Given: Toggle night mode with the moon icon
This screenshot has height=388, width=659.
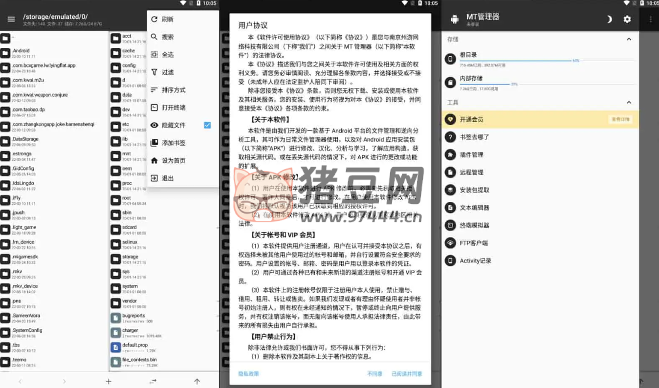Looking at the screenshot, I should 609,19.
